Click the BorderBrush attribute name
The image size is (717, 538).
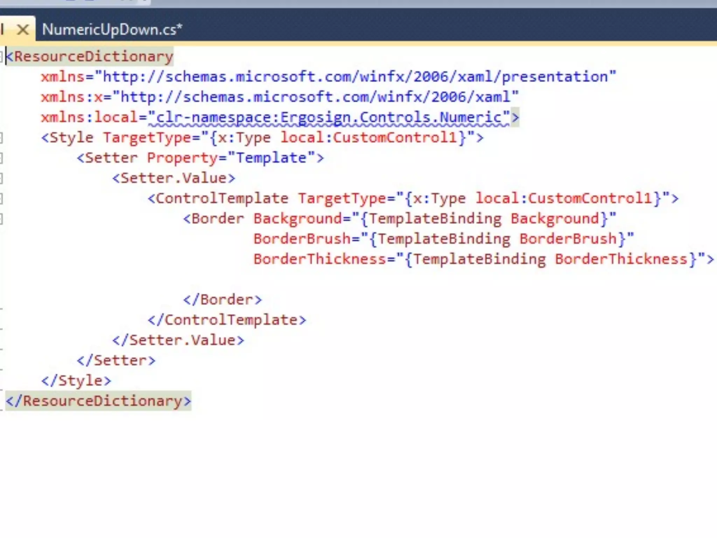pos(302,239)
